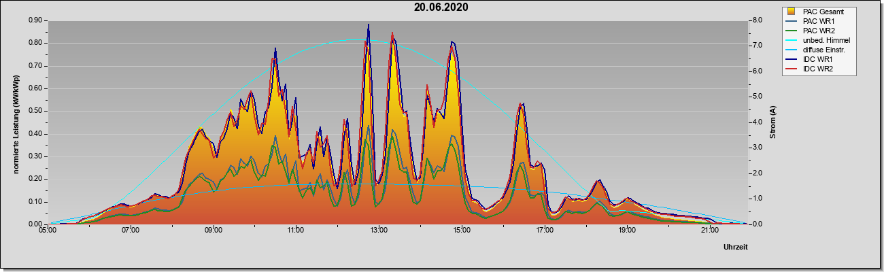Click the chart title 20.06.2020

click(x=441, y=7)
